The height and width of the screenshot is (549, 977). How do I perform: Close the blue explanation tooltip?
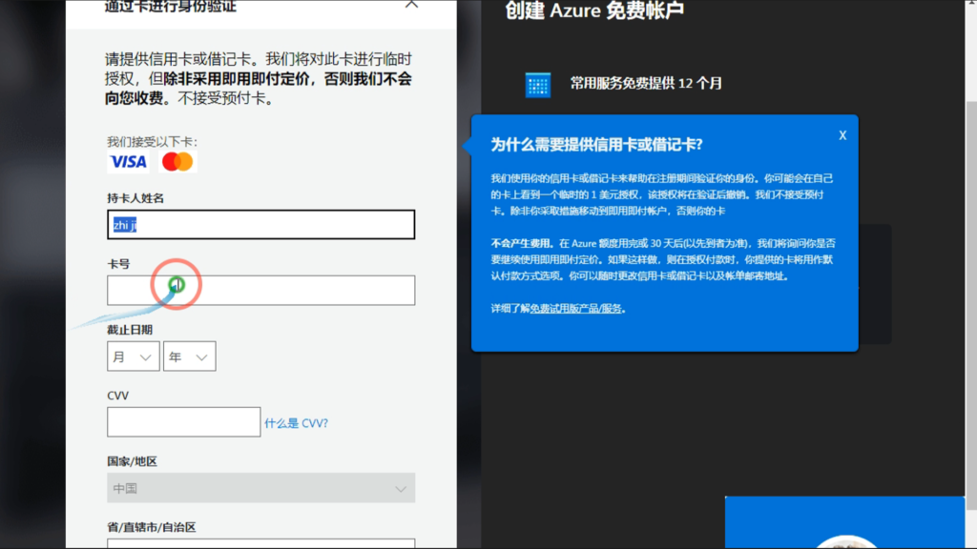tap(842, 135)
